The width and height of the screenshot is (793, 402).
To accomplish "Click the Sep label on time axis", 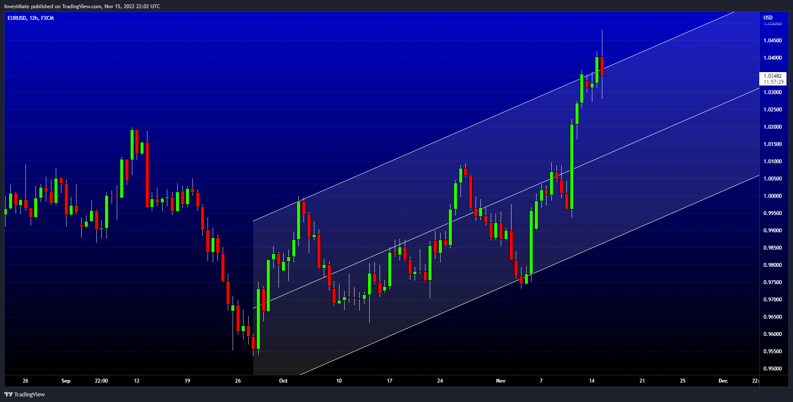I will pyautogui.click(x=66, y=381).
